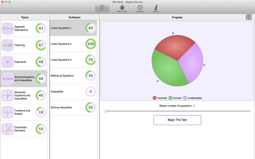Click the 0 ring for Inequalities
255x159 pixels.
coord(91,92)
